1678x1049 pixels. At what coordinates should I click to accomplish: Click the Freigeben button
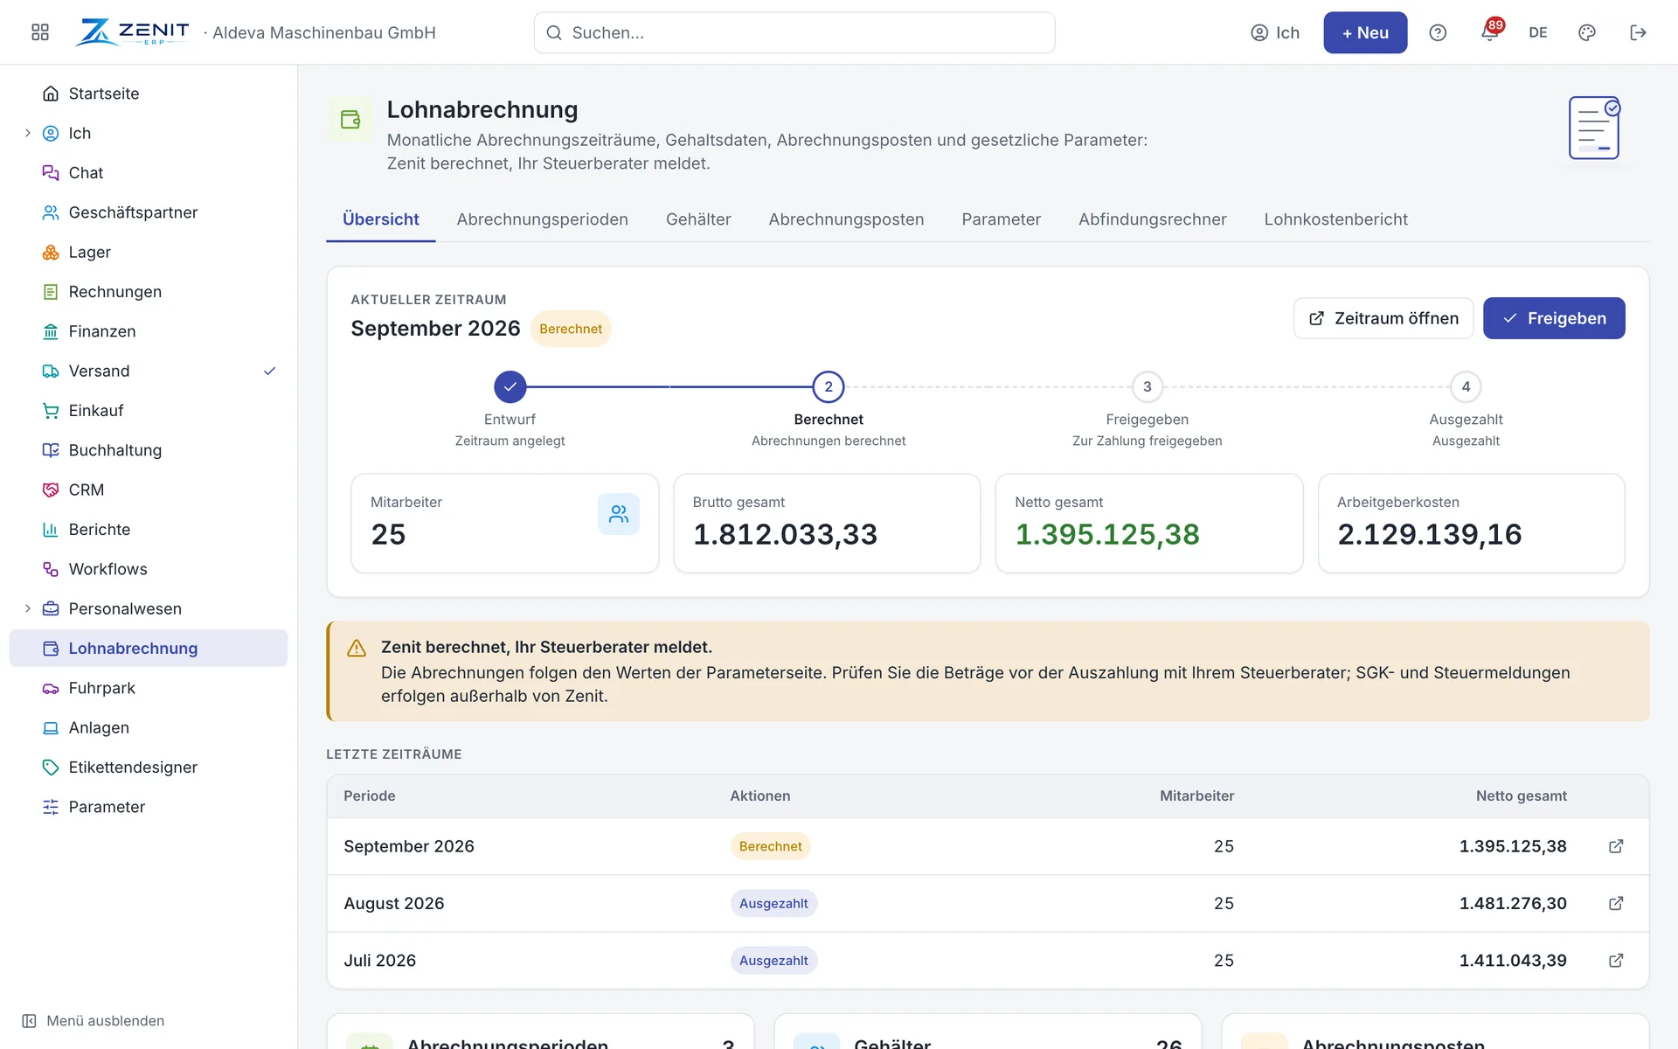click(x=1554, y=318)
